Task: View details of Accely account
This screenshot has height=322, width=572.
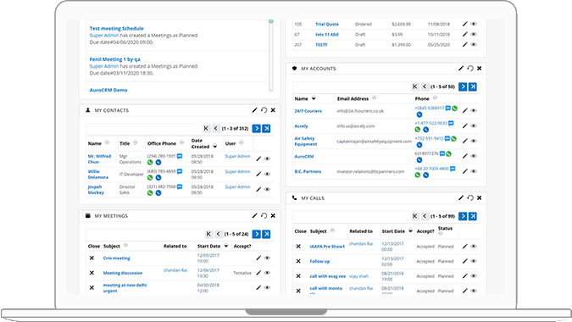Action: pyautogui.click(x=474, y=125)
